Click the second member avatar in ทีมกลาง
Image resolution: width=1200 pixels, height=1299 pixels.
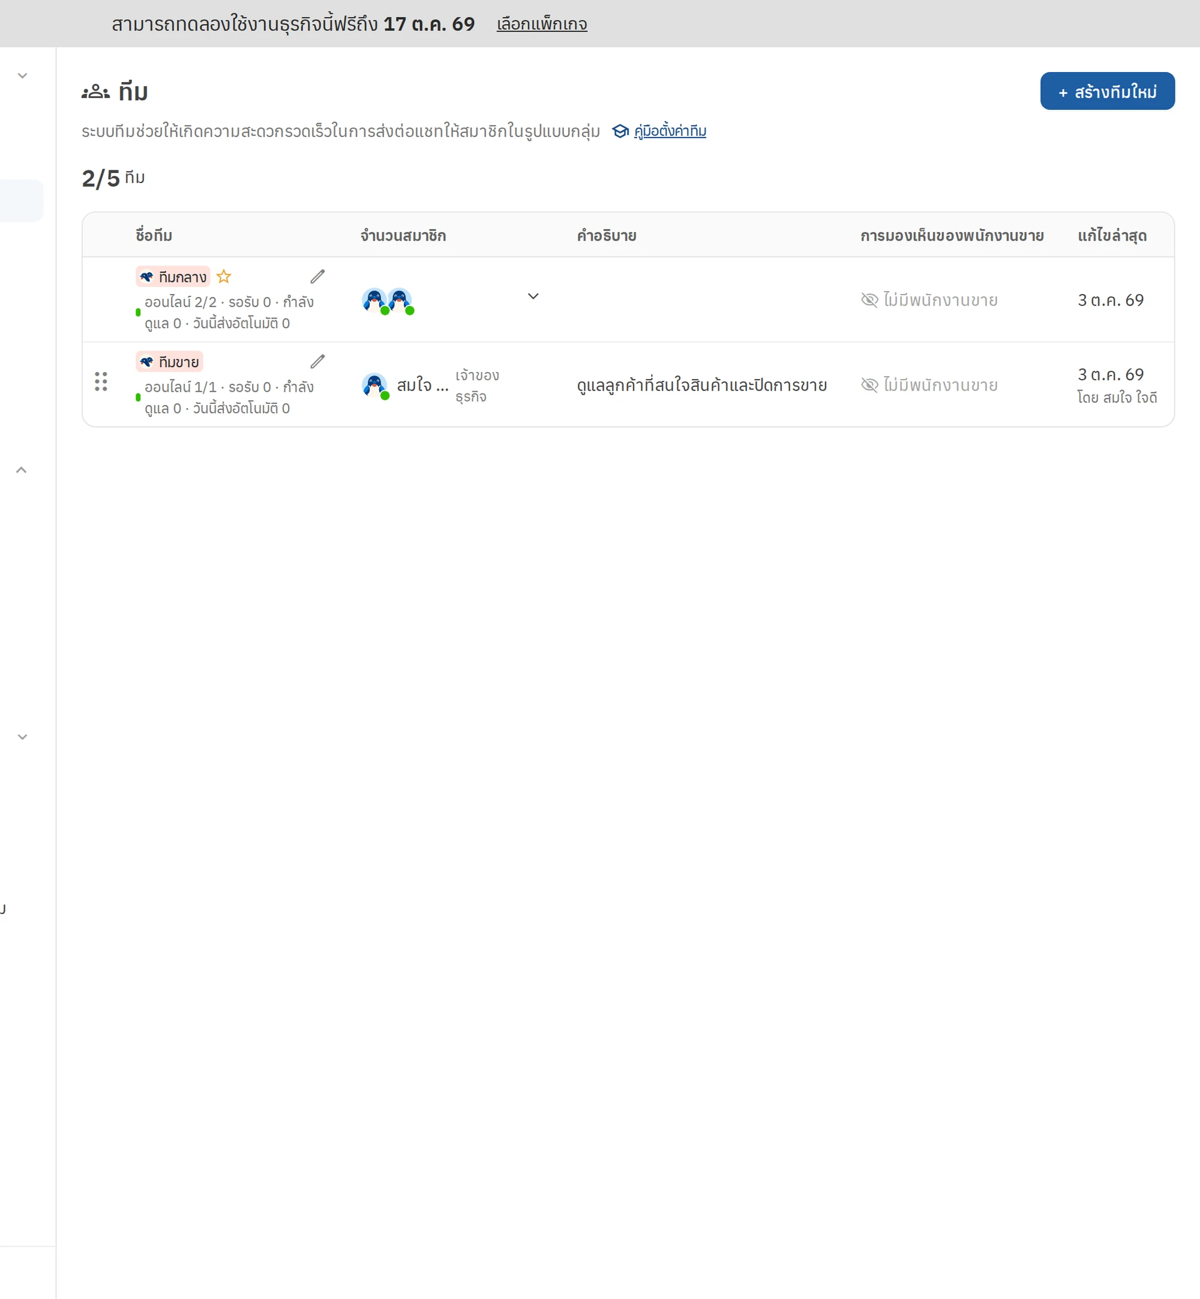coord(400,300)
